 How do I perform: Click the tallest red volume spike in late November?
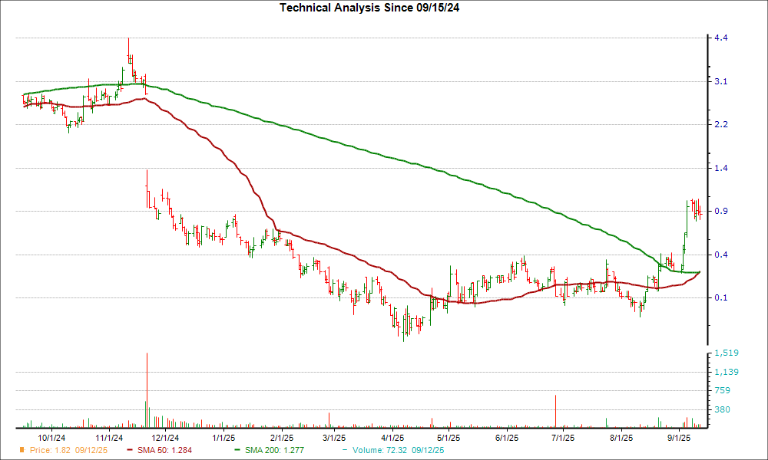click(147, 390)
